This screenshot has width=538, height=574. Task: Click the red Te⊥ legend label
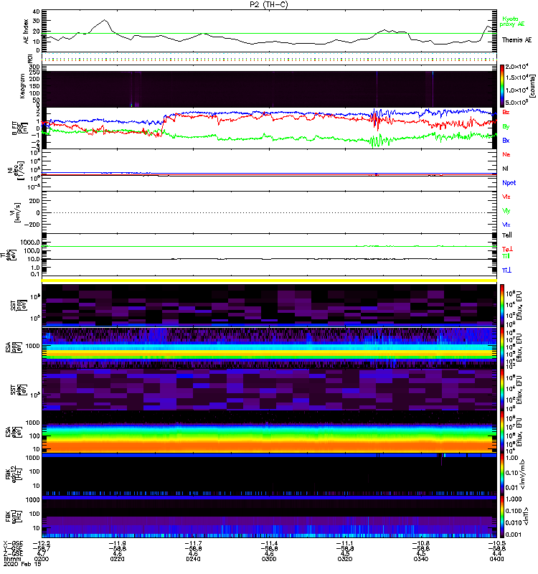coord(507,249)
